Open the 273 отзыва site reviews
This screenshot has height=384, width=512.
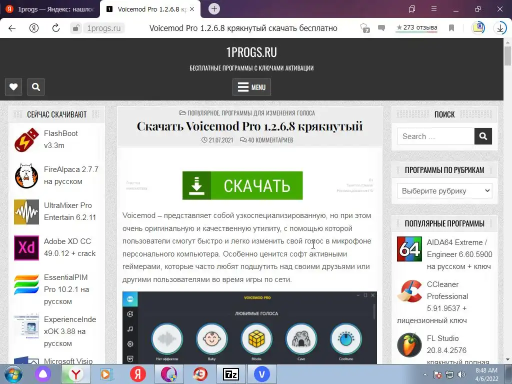tap(416, 28)
